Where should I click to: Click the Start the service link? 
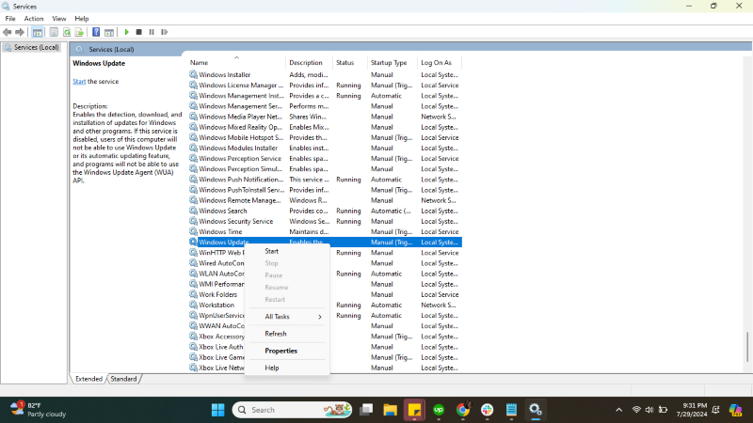point(79,82)
